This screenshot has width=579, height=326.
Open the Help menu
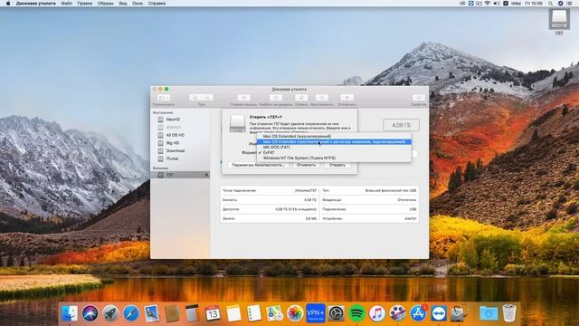point(157,4)
